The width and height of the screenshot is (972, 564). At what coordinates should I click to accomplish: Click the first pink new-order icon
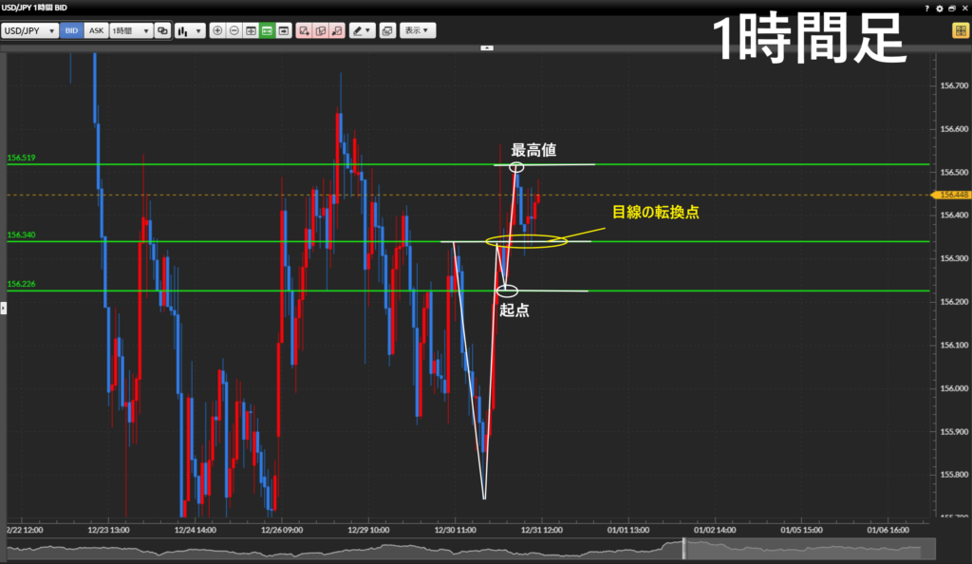(304, 30)
